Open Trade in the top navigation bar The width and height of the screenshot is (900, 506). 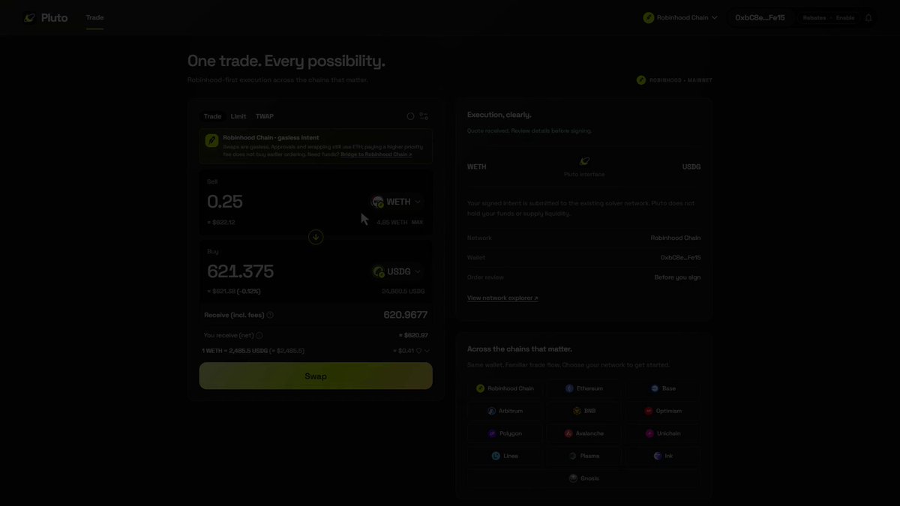pyautogui.click(x=94, y=17)
